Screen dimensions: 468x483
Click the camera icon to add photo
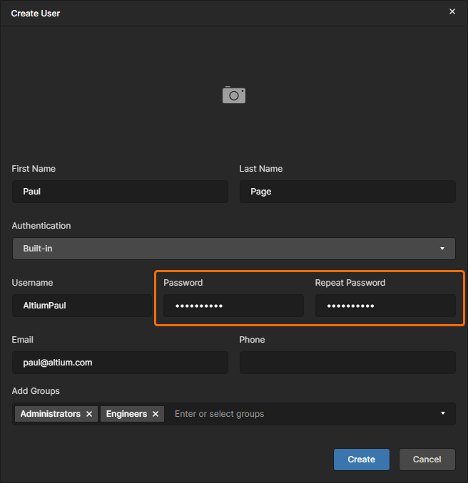(x=234, y=95)
